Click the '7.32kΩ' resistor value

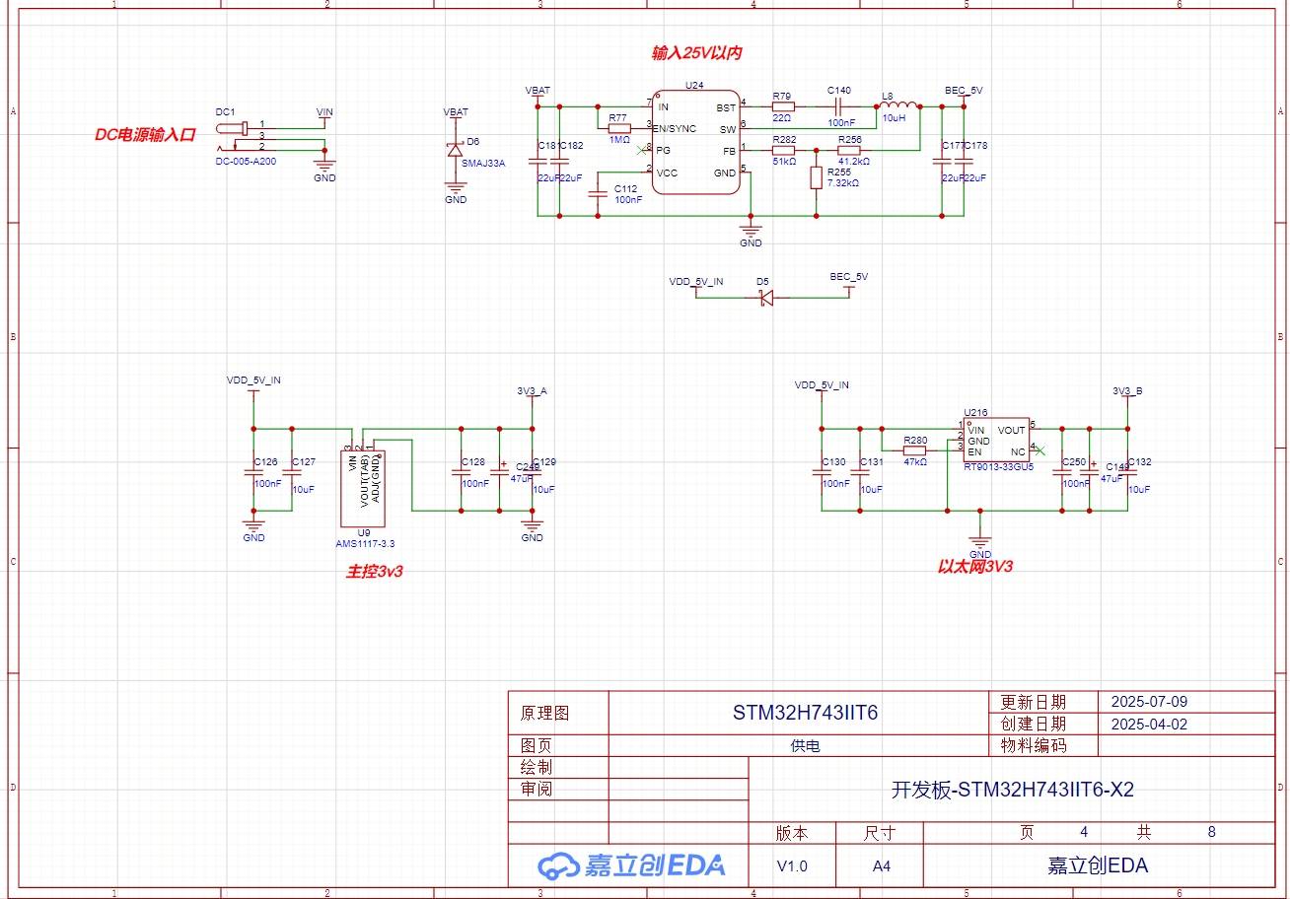click(843, 183)
